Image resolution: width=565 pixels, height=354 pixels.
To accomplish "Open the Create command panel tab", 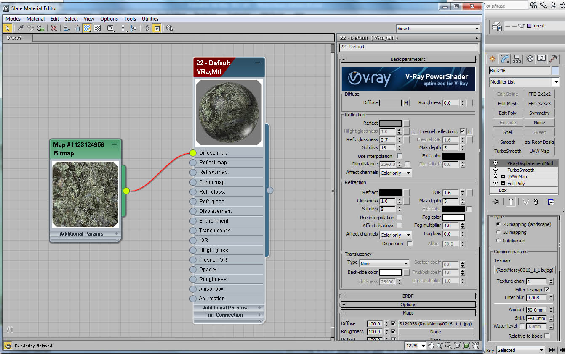I will tap(492, 58).
